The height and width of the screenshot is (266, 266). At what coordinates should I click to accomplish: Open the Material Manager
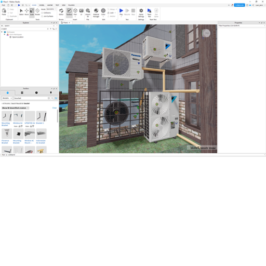96,13
